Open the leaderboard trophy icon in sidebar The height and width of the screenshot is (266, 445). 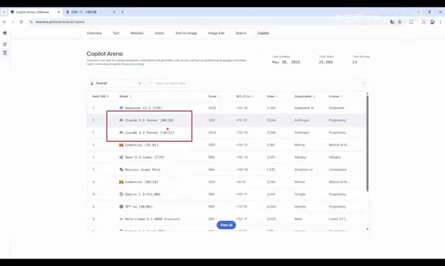click(5, 52)
